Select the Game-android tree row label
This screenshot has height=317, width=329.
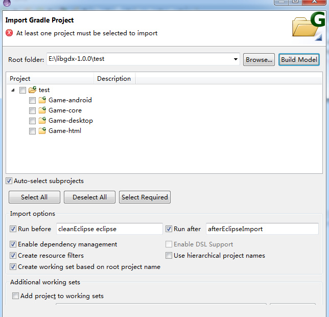tap(70, 100)
